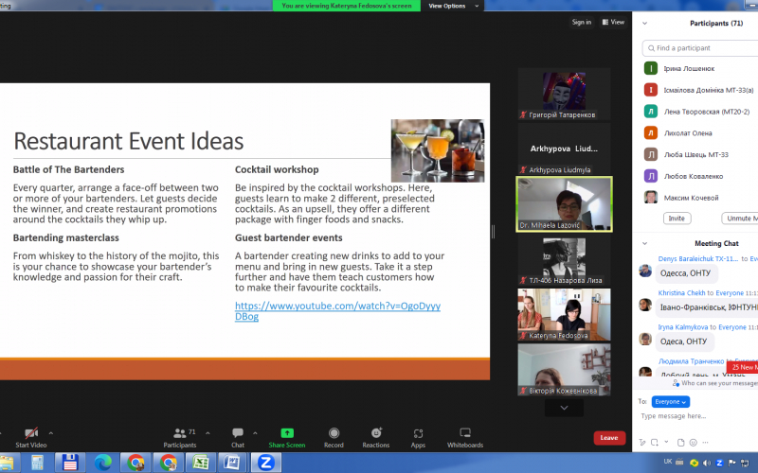The width and height of the screenshot is (758, 473).
Task: Open Calculator from the taskbar
Action: point(37,463)
